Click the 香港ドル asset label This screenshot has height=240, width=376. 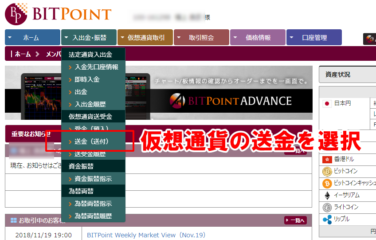click(x=344, y=159)
